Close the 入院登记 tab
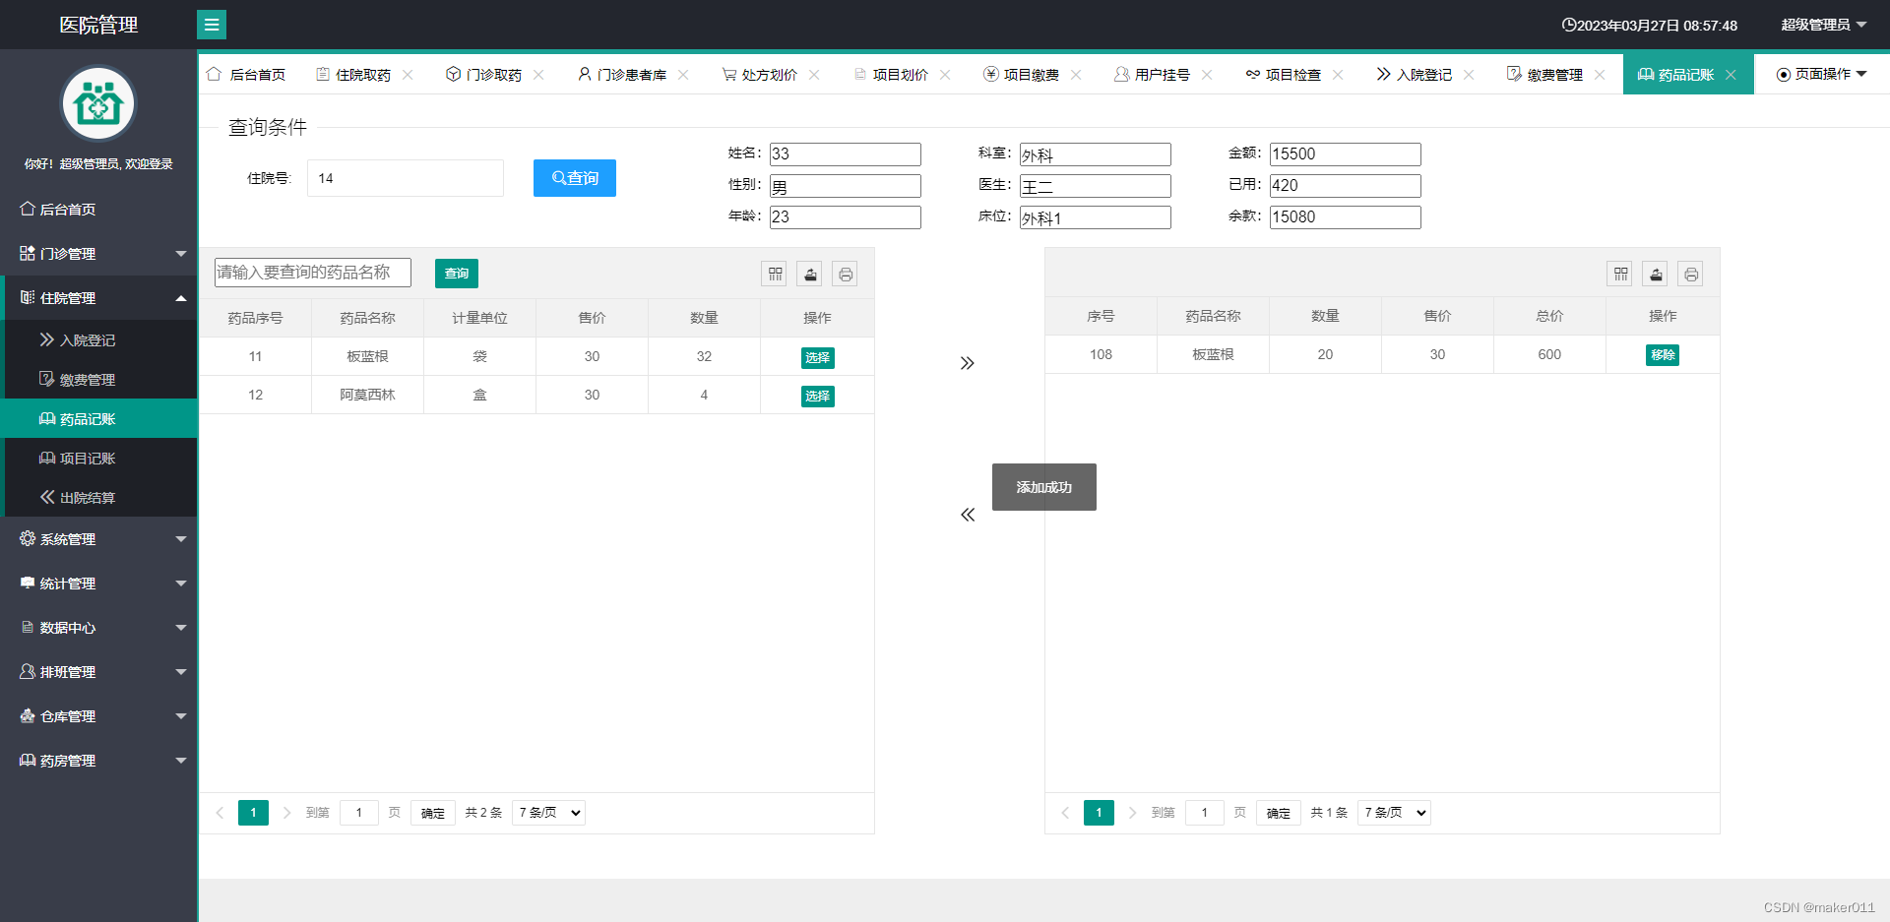1890x922 pixels. point(1469,75)
